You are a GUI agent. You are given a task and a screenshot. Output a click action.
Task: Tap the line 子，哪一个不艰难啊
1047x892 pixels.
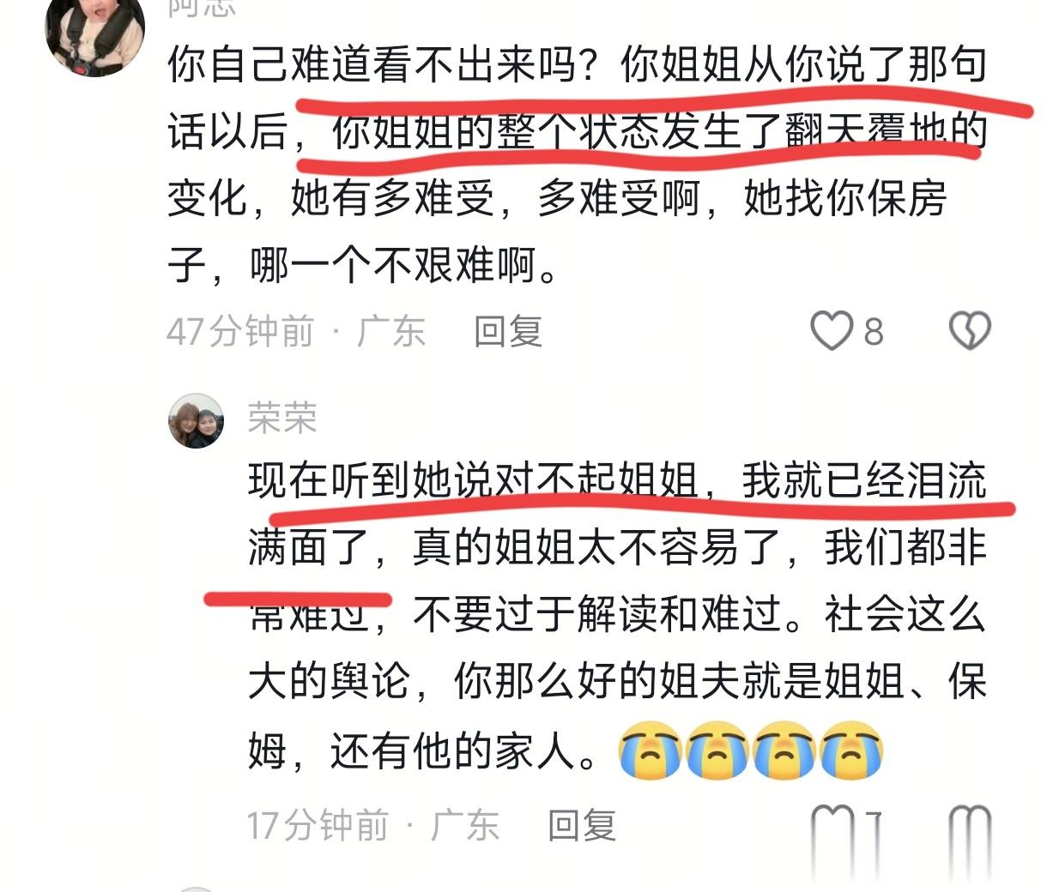(x=364, y=264)
